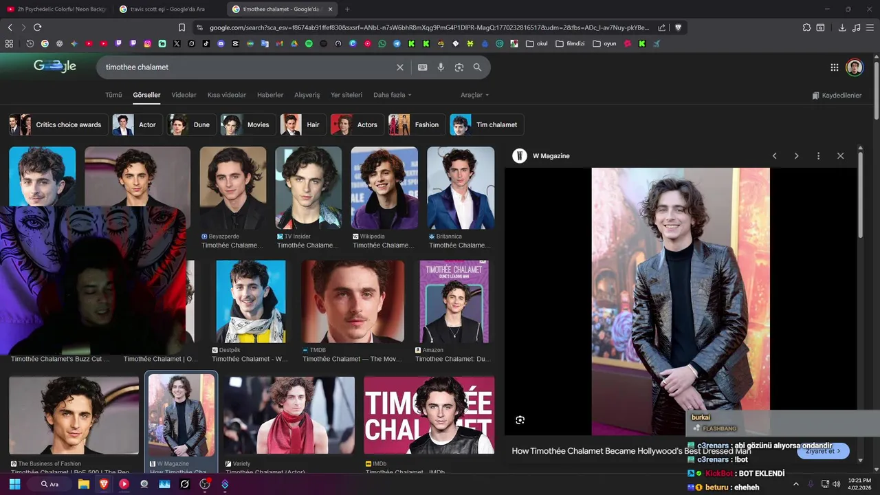880x495 pixels.
Task: Bookmark this page from address bar
Action: [x=181, y=27]
